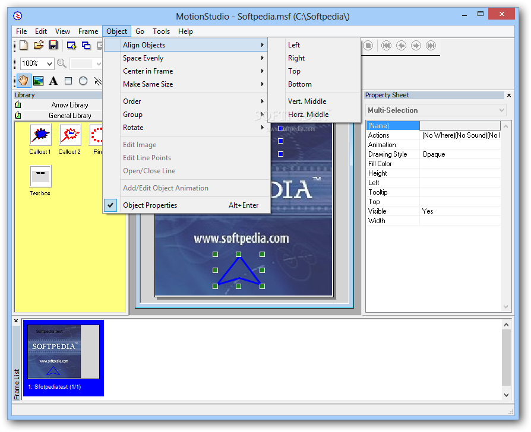Click the Stop playback button
Viewport: 531px width, 432px height.
point(368,45)
